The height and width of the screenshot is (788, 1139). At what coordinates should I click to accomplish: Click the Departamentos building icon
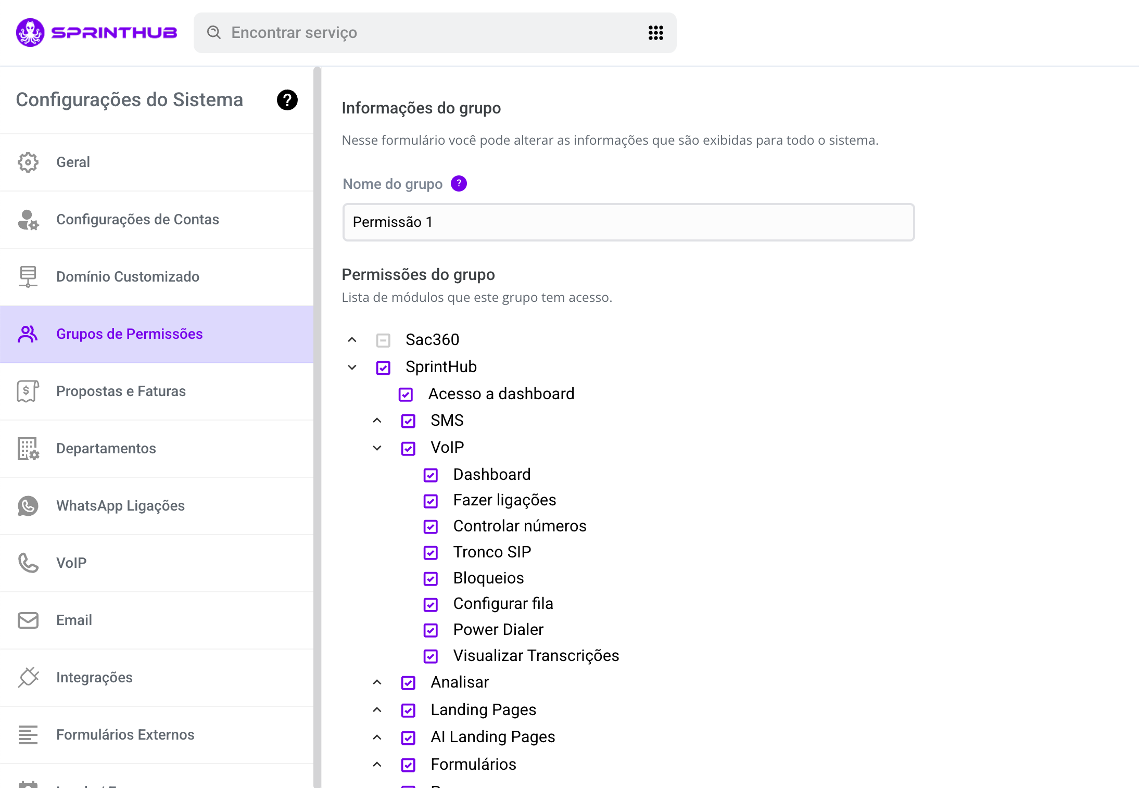(28, 449)
